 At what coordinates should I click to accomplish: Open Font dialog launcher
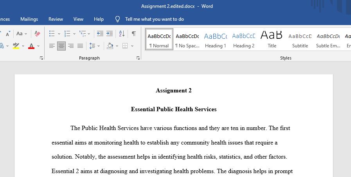coord(41,58)
